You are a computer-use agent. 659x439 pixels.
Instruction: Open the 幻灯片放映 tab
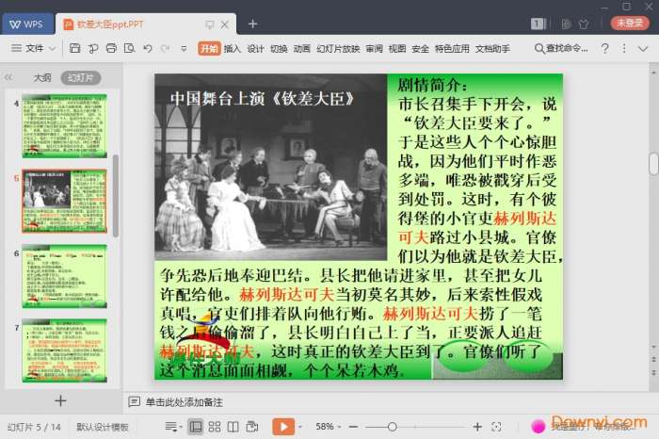(x=338, y=49)
